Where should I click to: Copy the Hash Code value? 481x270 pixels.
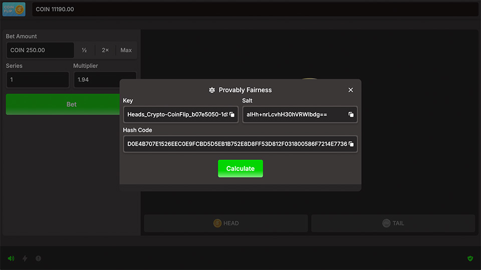click(x=351, y=144)
